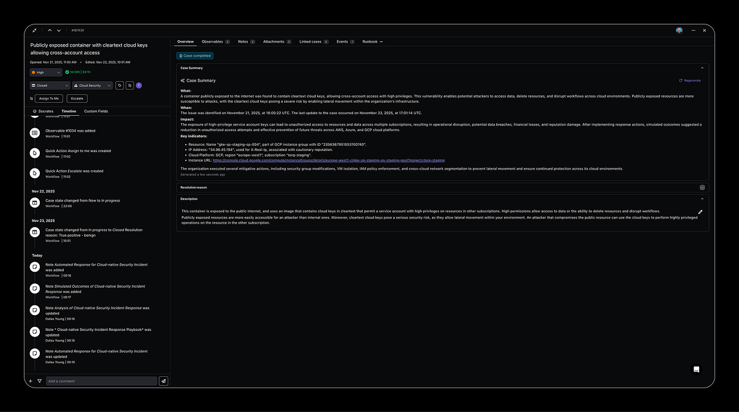Screen dimensions: 739x412
Task: Click the Assign To Me button
Action: pyautogui.click(x=49, y=99)
